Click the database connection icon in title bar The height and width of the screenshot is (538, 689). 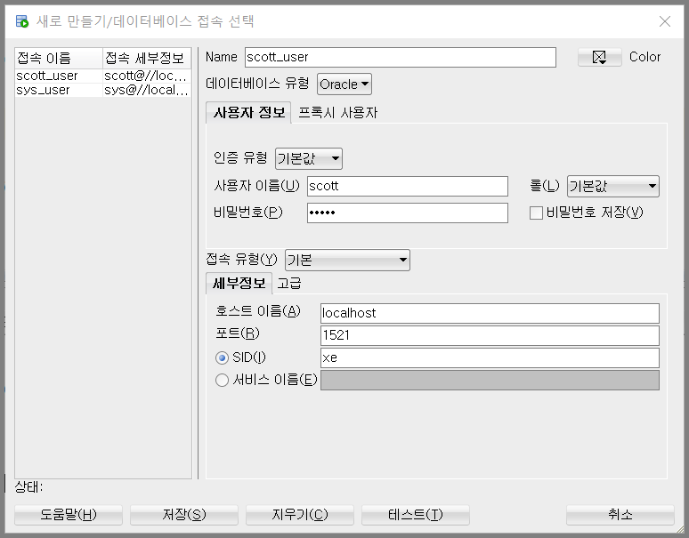pos(21,21)
